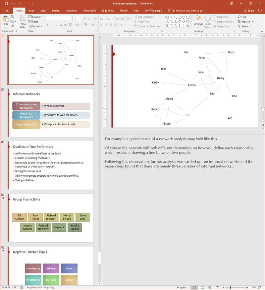Viewport: 265px width, 290px height.
Task: Click the Increase Indent icon
Action: tap(122, 18)
